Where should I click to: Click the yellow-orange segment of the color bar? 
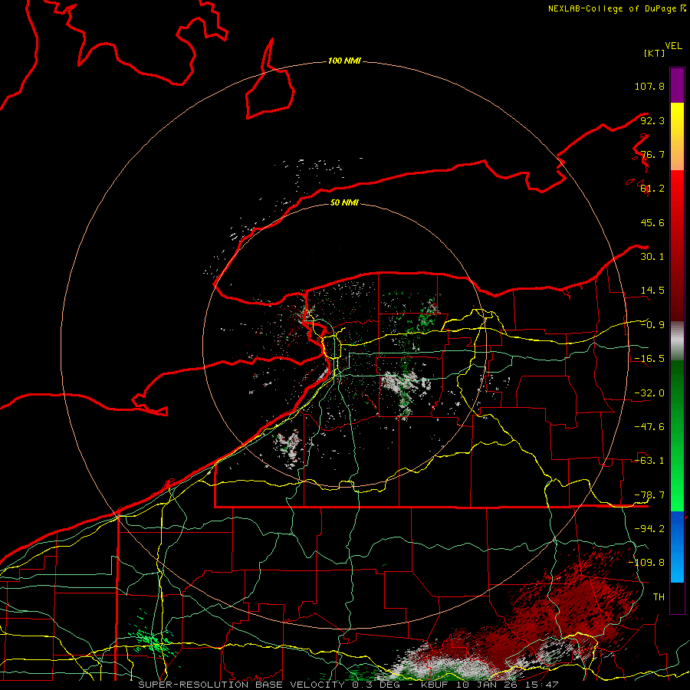point(677,136)
